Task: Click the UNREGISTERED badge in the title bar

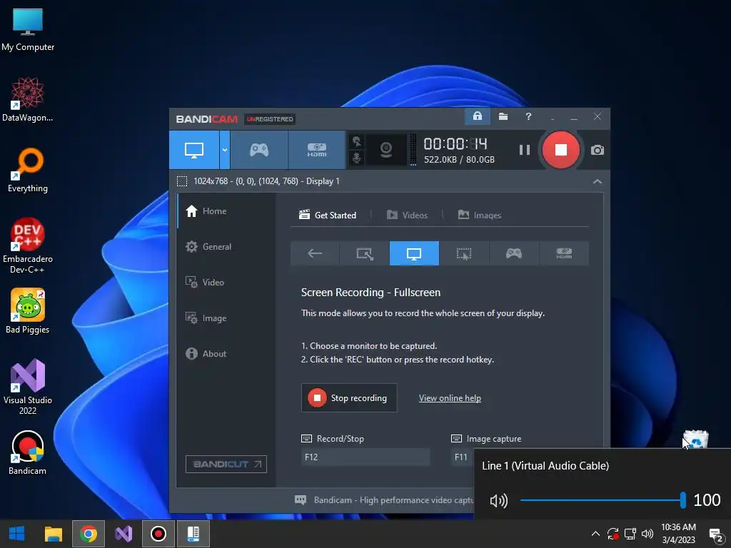Action: point(270,119)
